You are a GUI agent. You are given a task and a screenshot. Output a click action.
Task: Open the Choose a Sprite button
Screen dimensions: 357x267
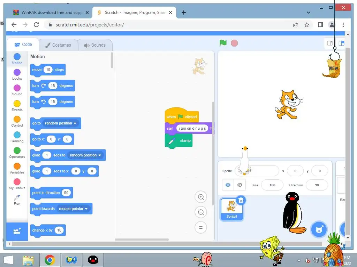click(x=319, y=229)
